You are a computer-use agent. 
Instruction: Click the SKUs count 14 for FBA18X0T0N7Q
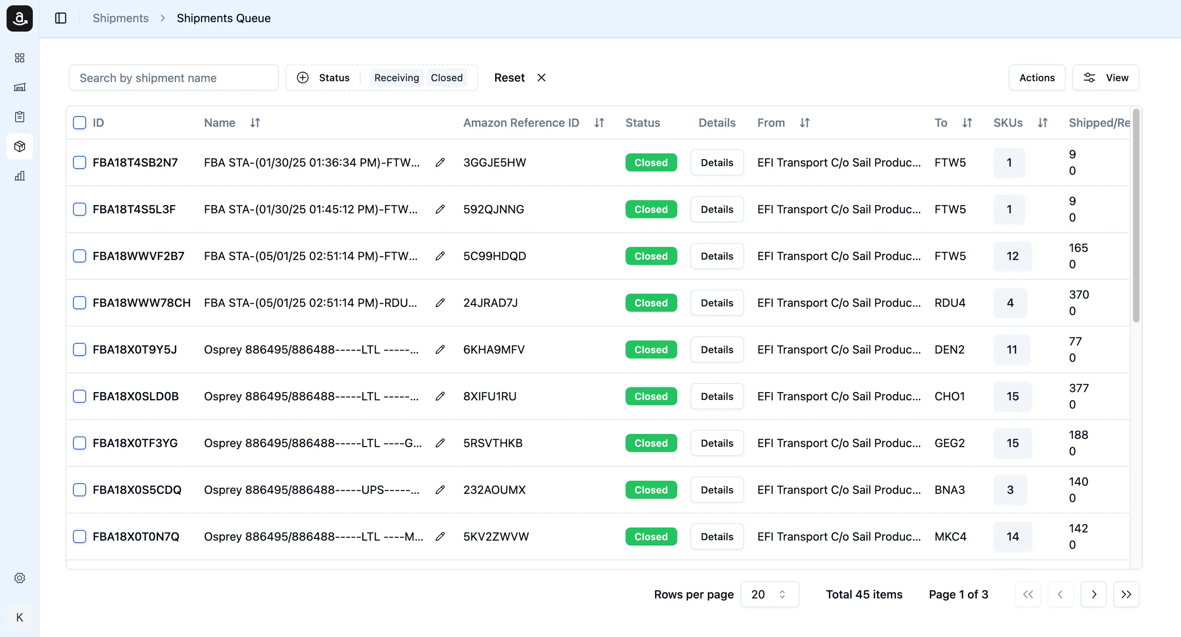1012,537
